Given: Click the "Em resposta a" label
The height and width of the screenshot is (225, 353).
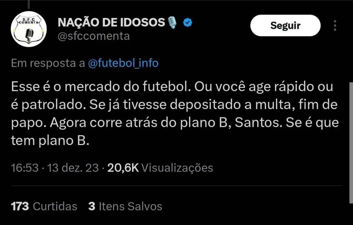Looking at the screenshot, I should 48,63.
